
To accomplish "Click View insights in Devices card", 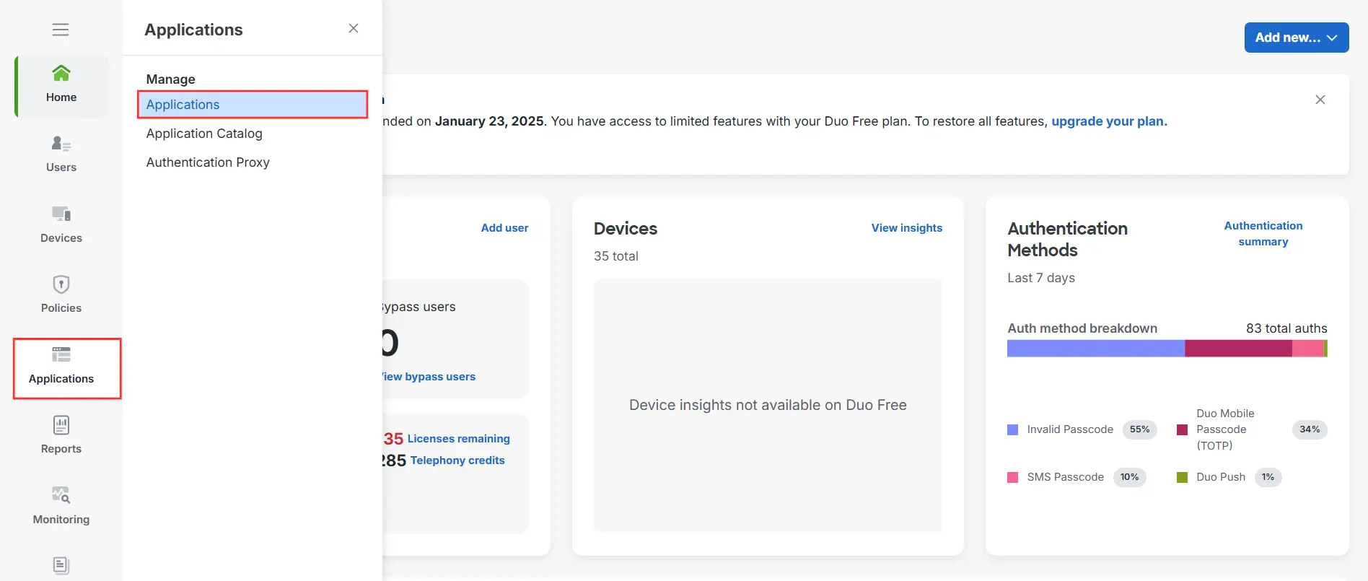I will (907, 228).
